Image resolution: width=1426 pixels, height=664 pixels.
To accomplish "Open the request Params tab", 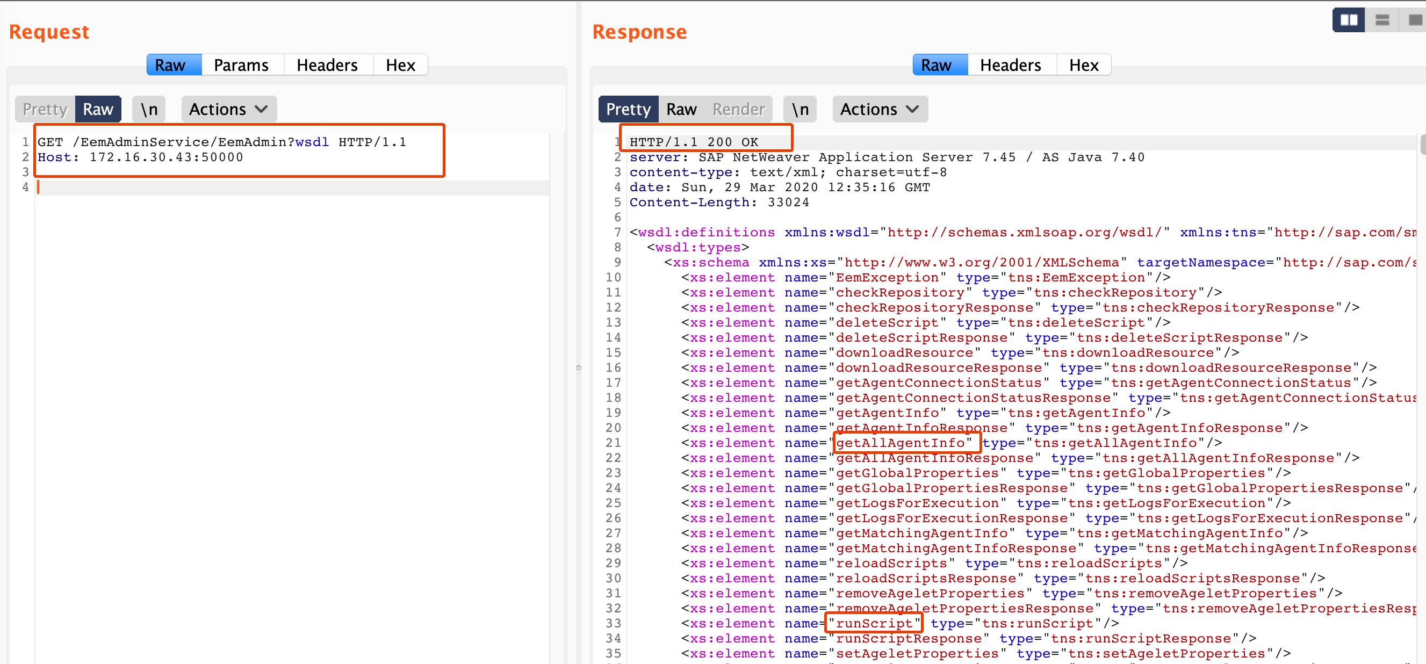I will tap(241, 66).
